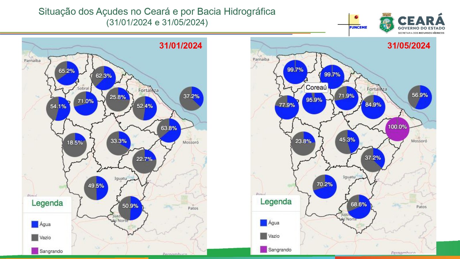Click the purple 100.0% pie chart
The height and width of the screenshot is (259, 460).
click(x=397, y=129)
